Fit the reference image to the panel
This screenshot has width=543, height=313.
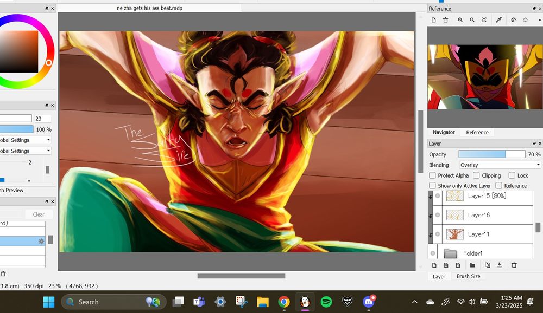click(x=484, y=20)
